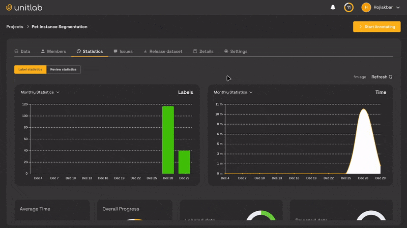The height and width of the screenshot is (228, 407).
Task: Click the tall green Dec 28 bar
Action: (x=168, y=140)
